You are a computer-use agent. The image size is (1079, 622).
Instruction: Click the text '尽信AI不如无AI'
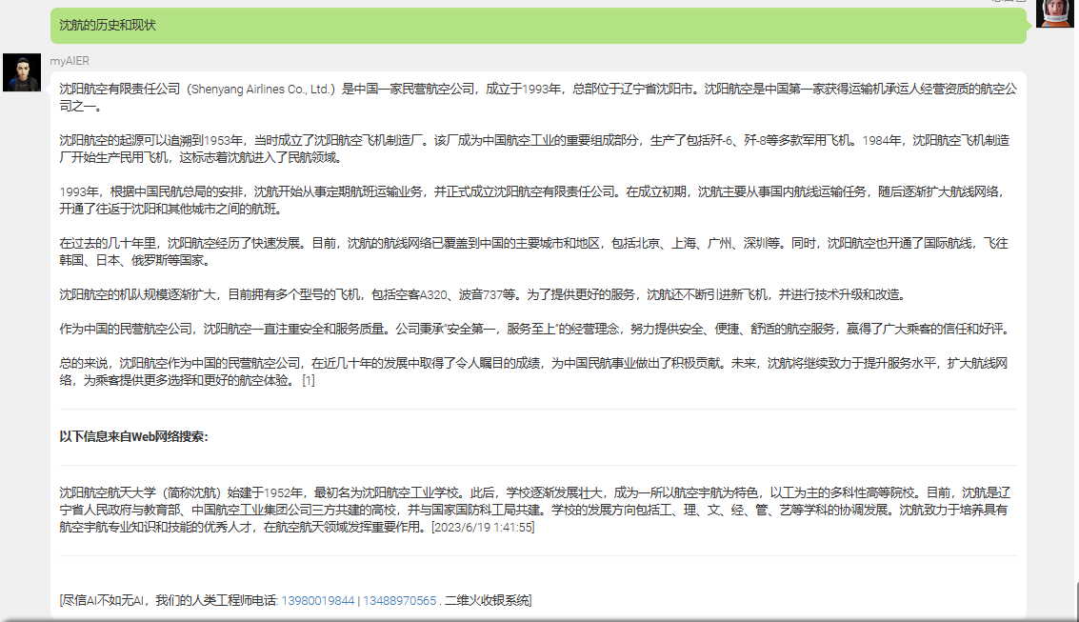coord(103,601)
